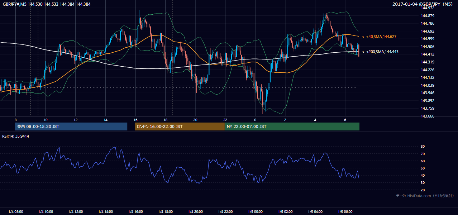This screenshot has height=215, width=458.
Task: Click RSI scale value 60
Action: coord(423,161)
